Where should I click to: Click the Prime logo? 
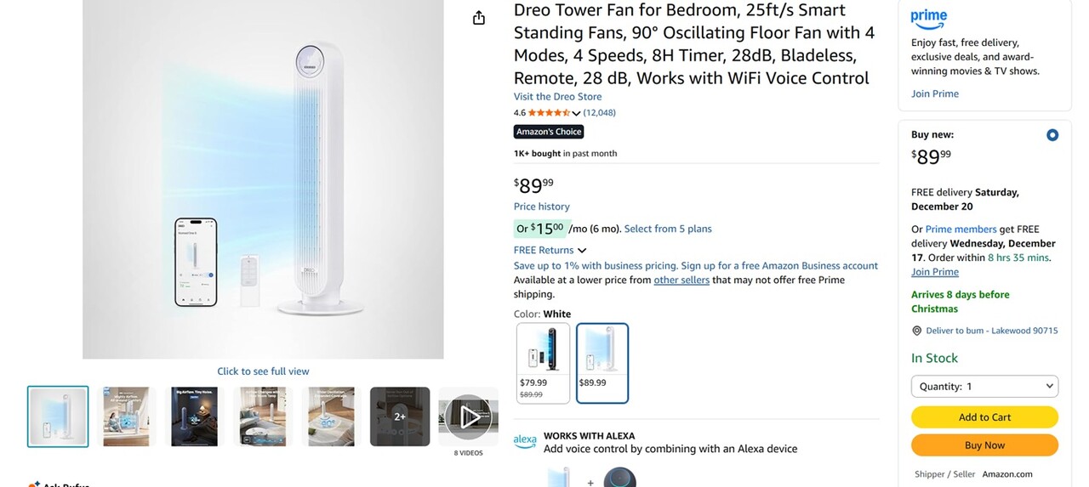pos(928,17)
